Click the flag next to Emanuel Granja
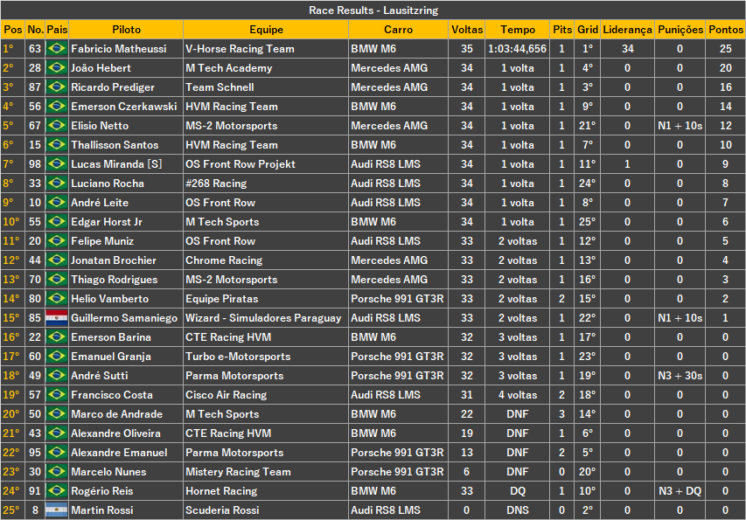 pyautogui.click(x=57, y=357)
